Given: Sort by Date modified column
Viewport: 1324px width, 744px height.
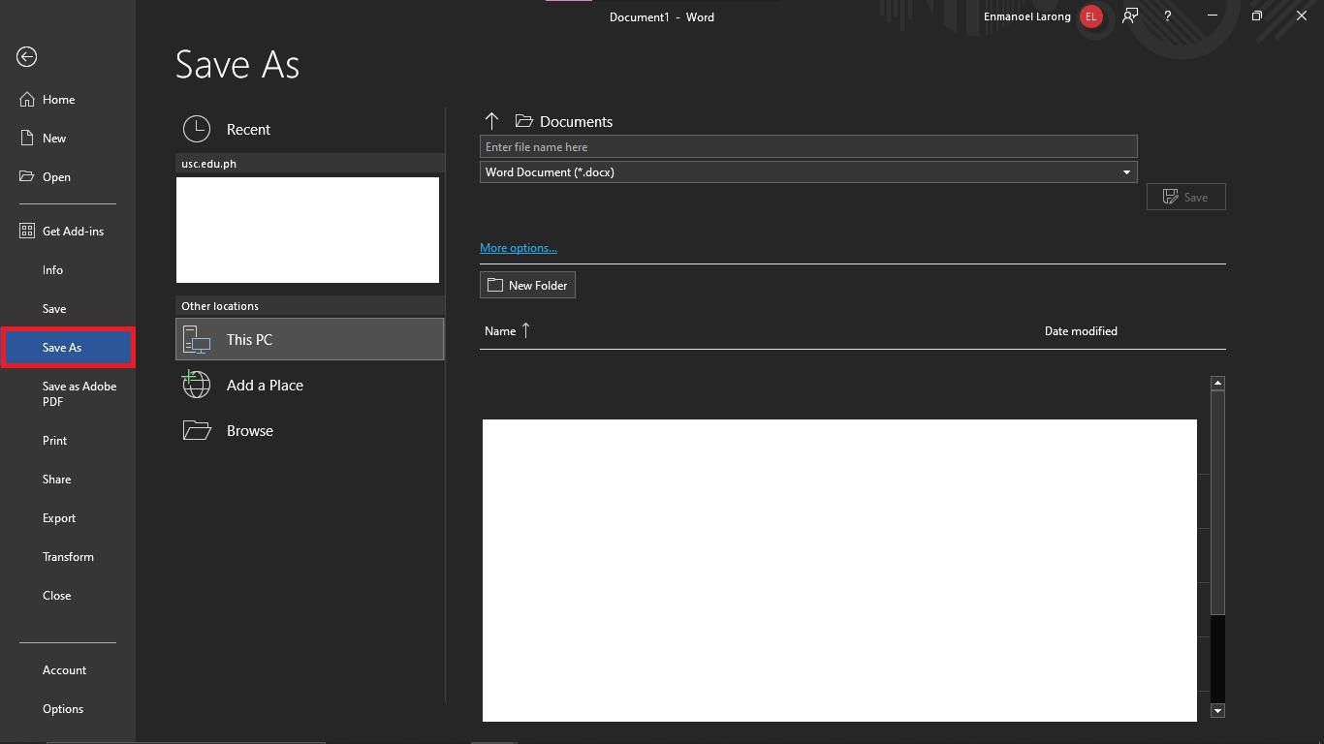Looking at the screenshot, I should (1081, 331).
